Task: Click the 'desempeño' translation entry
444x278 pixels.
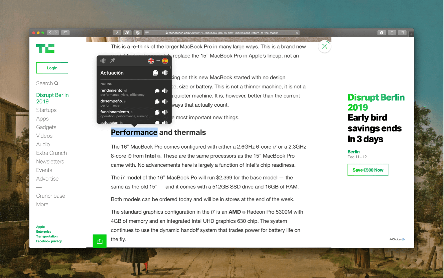Action: 111,101
